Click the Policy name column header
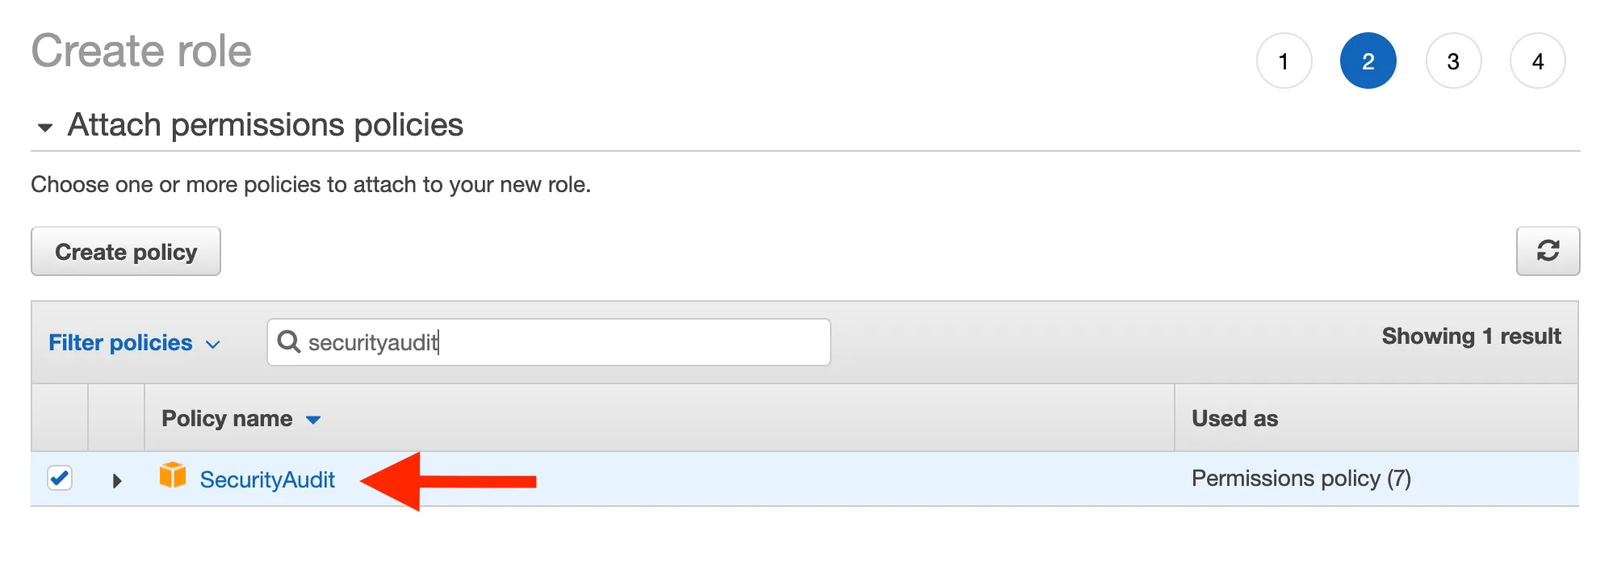Image resolution: width=1613 pixels, height=586 pixels. [227, 419]
